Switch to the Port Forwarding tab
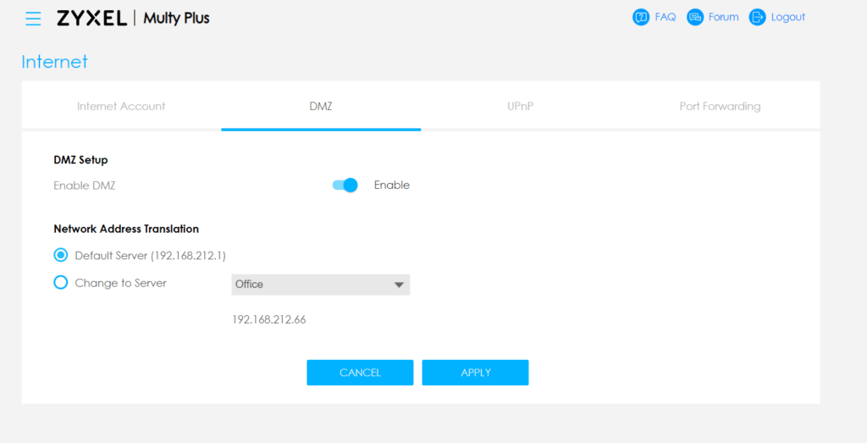Viewport: 867px width, 443px height. [720, 107]
